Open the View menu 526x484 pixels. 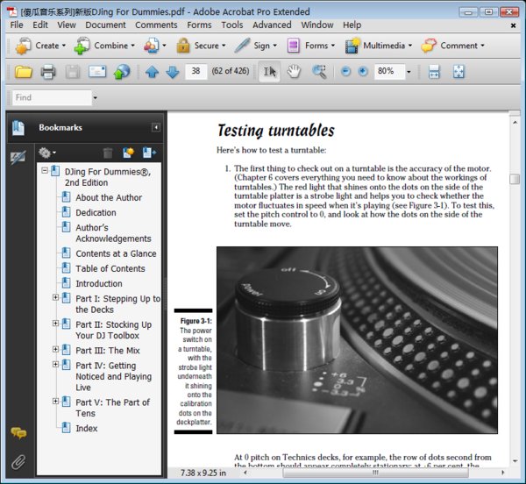pyautogui.click(x=67, y=25)
